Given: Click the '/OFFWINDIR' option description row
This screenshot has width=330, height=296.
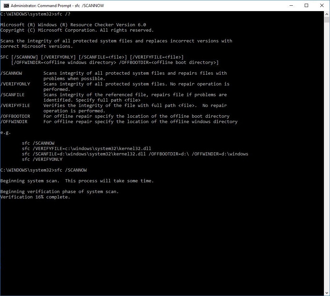Looking at the screenshot, I should pos(119,122).
